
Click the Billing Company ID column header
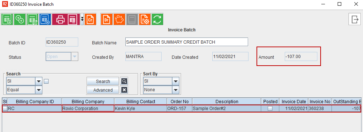(35, 101)
